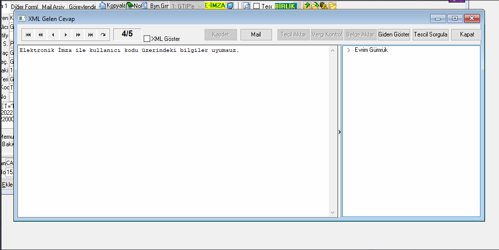This screenshot has width=499, height=250.
Task: Click the Tescil Sorgula button
Action: (431, 34)
